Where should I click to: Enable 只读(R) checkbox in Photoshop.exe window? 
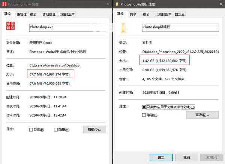pyautogui.click(x=31, y=130)
